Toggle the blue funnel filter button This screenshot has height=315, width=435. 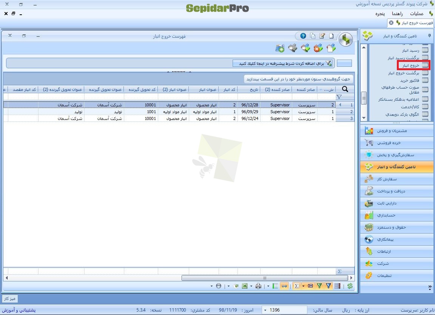(x=329, y=286)
